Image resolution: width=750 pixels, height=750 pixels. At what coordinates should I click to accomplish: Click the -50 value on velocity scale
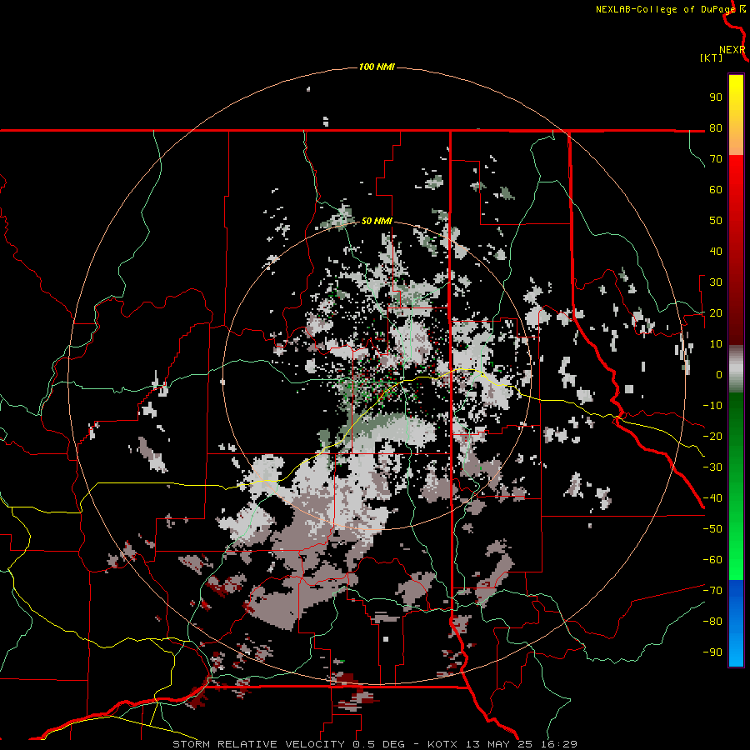[712, 529]
